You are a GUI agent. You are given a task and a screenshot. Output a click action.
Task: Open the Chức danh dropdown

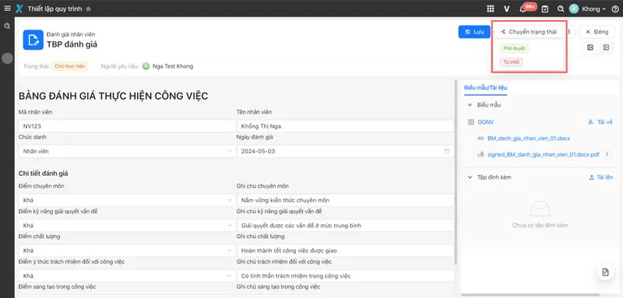pos(127,151)
